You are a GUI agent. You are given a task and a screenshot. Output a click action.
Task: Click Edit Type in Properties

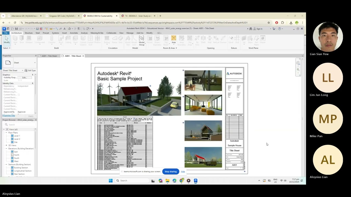(x=30, y=71)
